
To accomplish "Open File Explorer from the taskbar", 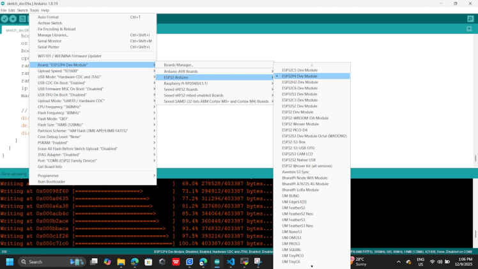I will point(121,262).
